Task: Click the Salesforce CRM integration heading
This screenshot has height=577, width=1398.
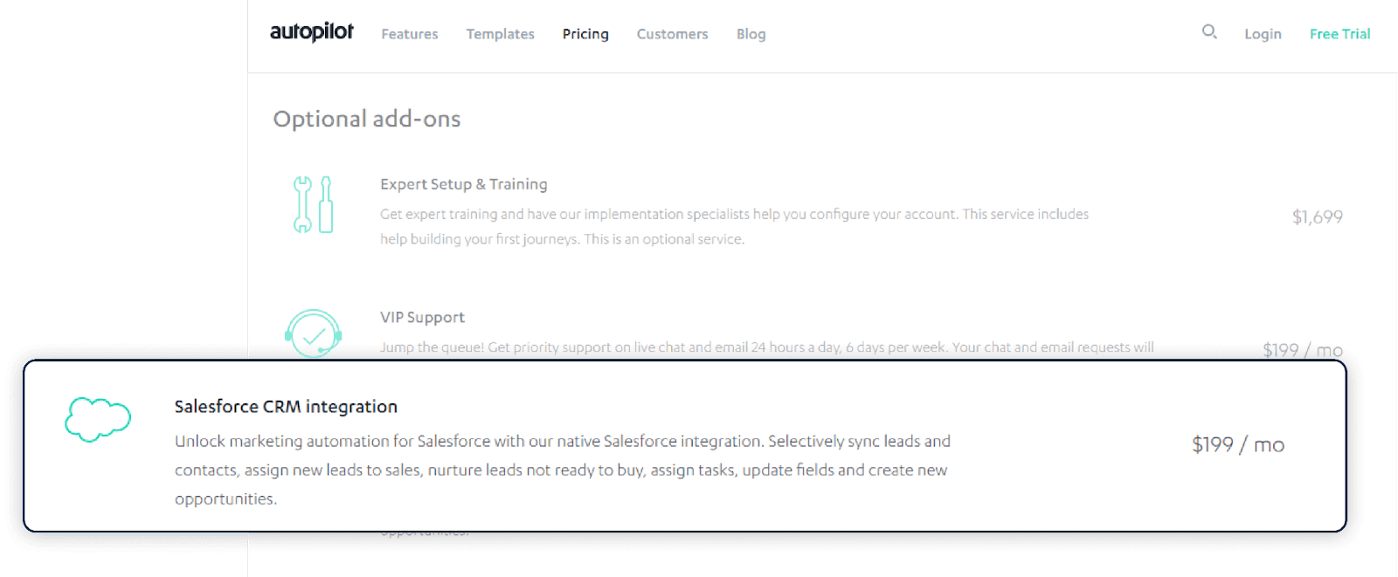Action: pos(286,407)
